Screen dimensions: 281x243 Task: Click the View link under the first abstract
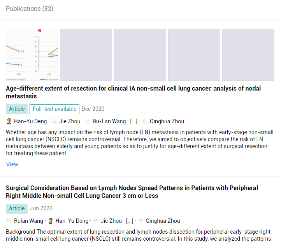(12, 164)
